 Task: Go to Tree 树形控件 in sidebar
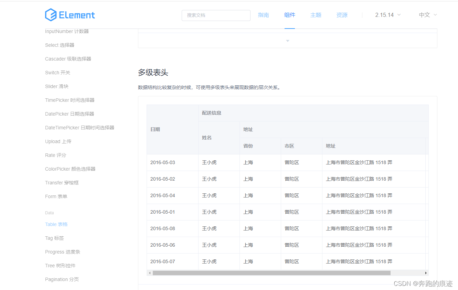point(60,266)
